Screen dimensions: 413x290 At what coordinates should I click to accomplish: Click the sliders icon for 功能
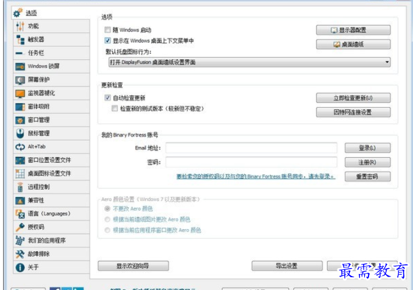click(20, 26)
